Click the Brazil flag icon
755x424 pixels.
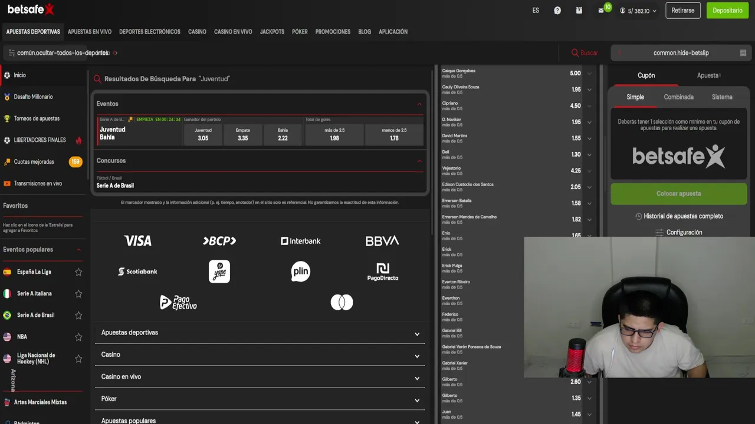click(7, 315)
